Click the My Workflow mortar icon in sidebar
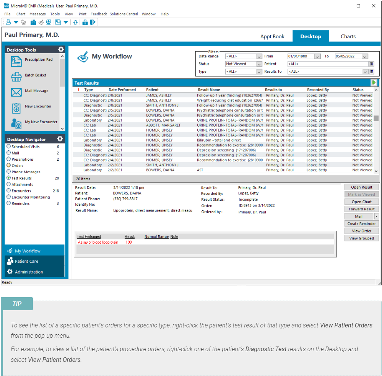Screen dimensions: 382x376 (x=10, y=251)
